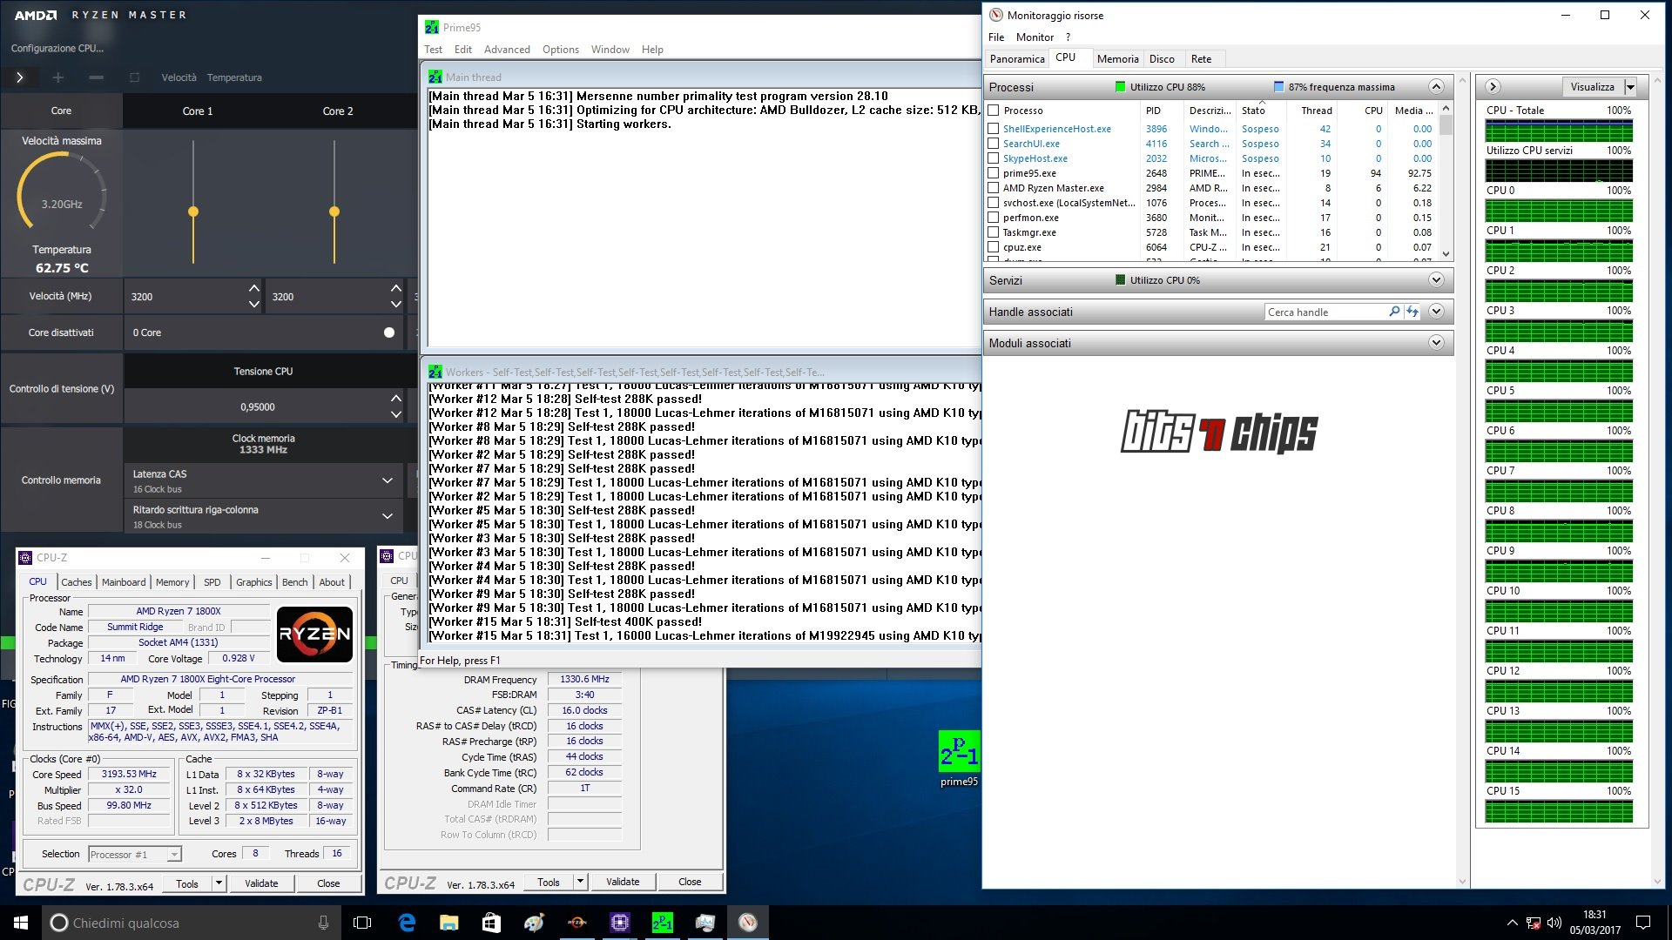This screenshot has width=1672, height=940.
Task: Switch to Resource Monitor taskbar icon
Action: pyautogui.click(x=747, y=923)
